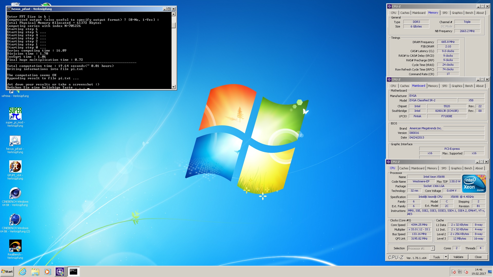Open the Mainboard tab in the processor window

418,168
